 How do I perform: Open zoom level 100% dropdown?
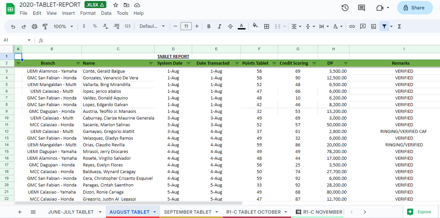pos(63,26)
